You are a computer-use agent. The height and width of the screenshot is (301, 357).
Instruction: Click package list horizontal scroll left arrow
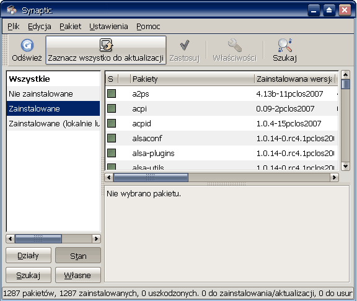(109, 177)
